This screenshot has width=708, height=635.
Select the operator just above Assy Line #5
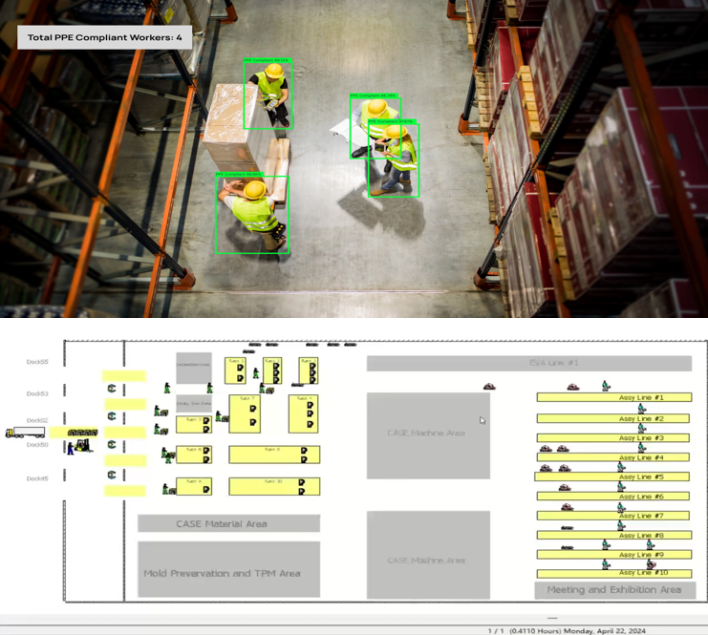621,468
